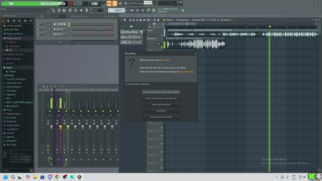322x181 pixels.
Task: Open the Packs folder in browser
Action: (9, 110)
